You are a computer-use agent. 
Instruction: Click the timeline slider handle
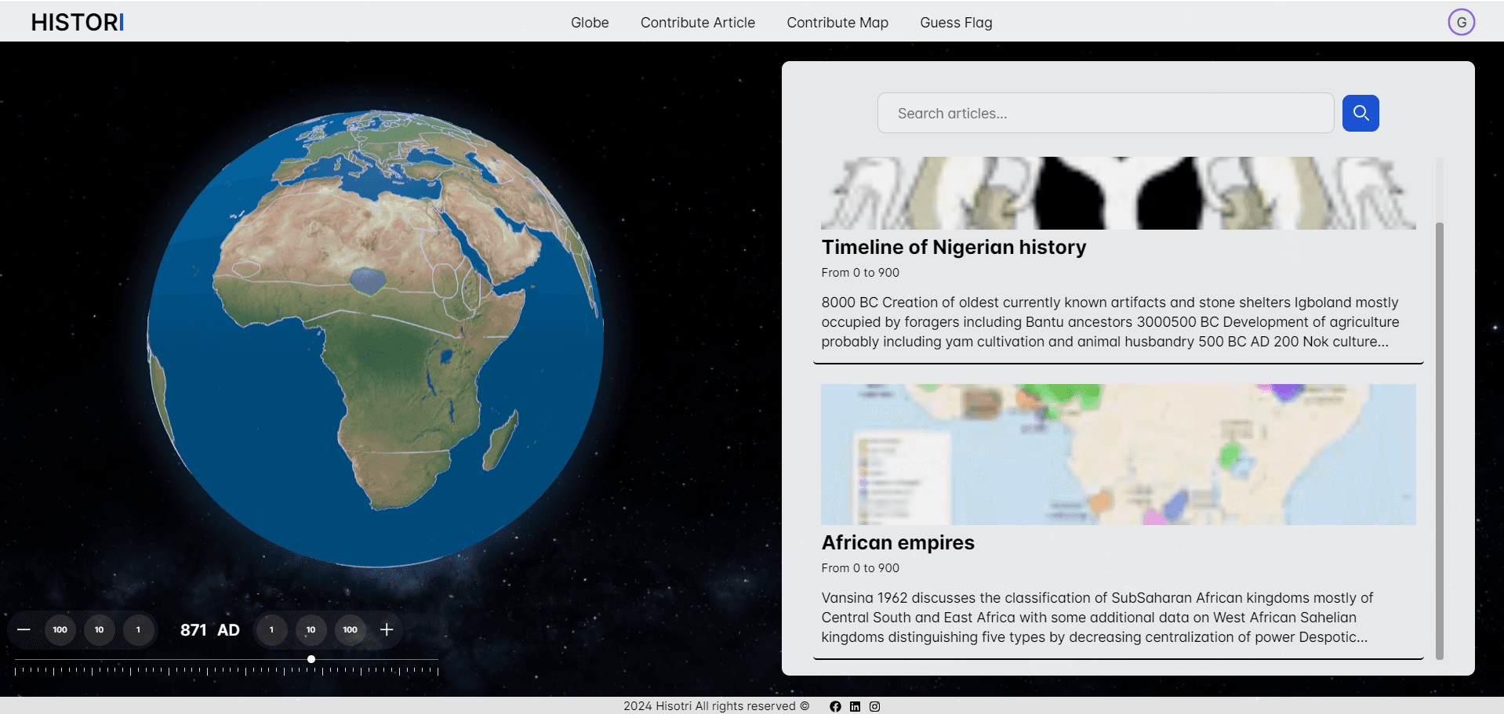pyautogui.click(x=311, y=659)
